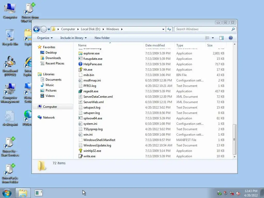This screenshot has width=264, height=198.
Task: Select Network in navigation pane
Action: [49, 118]
